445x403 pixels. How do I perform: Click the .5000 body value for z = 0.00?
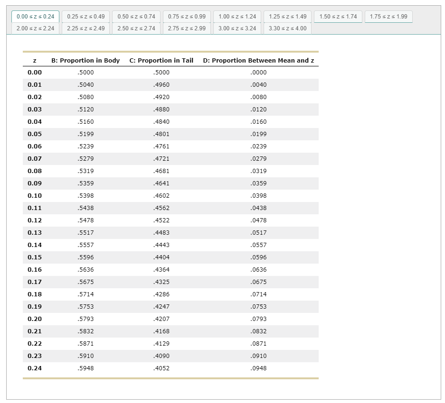[x=85, y=72]
